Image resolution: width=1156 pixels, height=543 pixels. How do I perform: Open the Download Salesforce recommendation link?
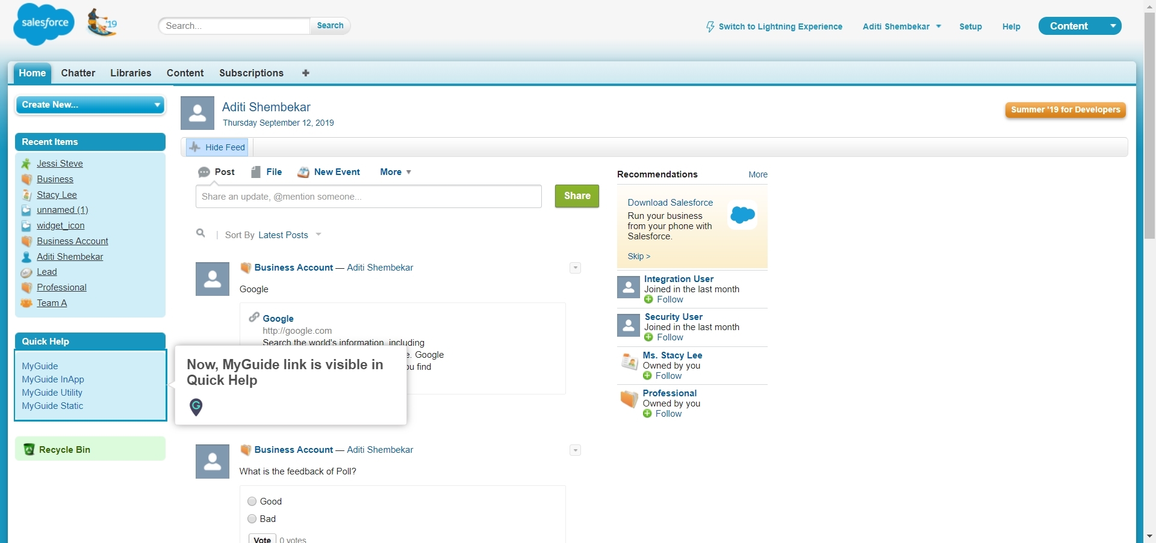[670, 203]
